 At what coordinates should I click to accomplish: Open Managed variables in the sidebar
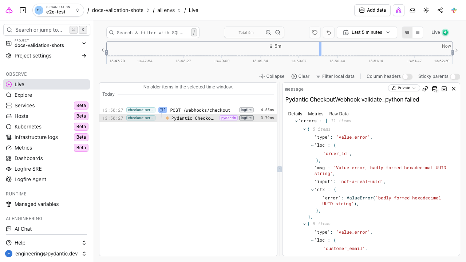pos(47,204)
